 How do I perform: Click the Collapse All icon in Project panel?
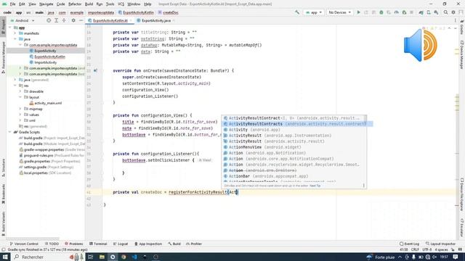click(x=64, y=20)
